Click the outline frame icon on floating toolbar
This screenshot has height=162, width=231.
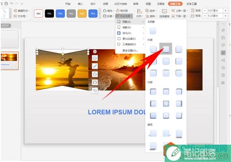point(95,82)
